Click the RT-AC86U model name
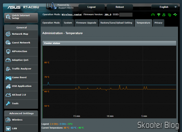 pyautogui.click(x=31, y=7)
